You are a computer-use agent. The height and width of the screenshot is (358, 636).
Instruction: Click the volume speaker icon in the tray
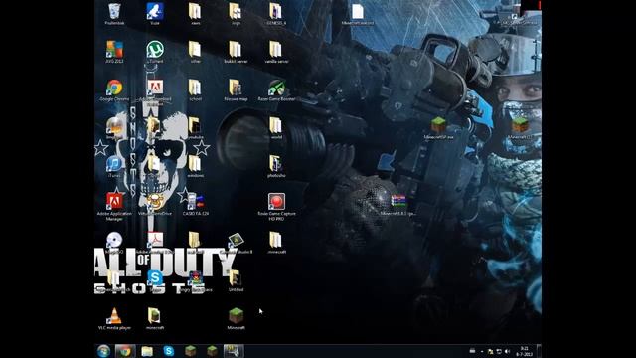click(507, 351)
